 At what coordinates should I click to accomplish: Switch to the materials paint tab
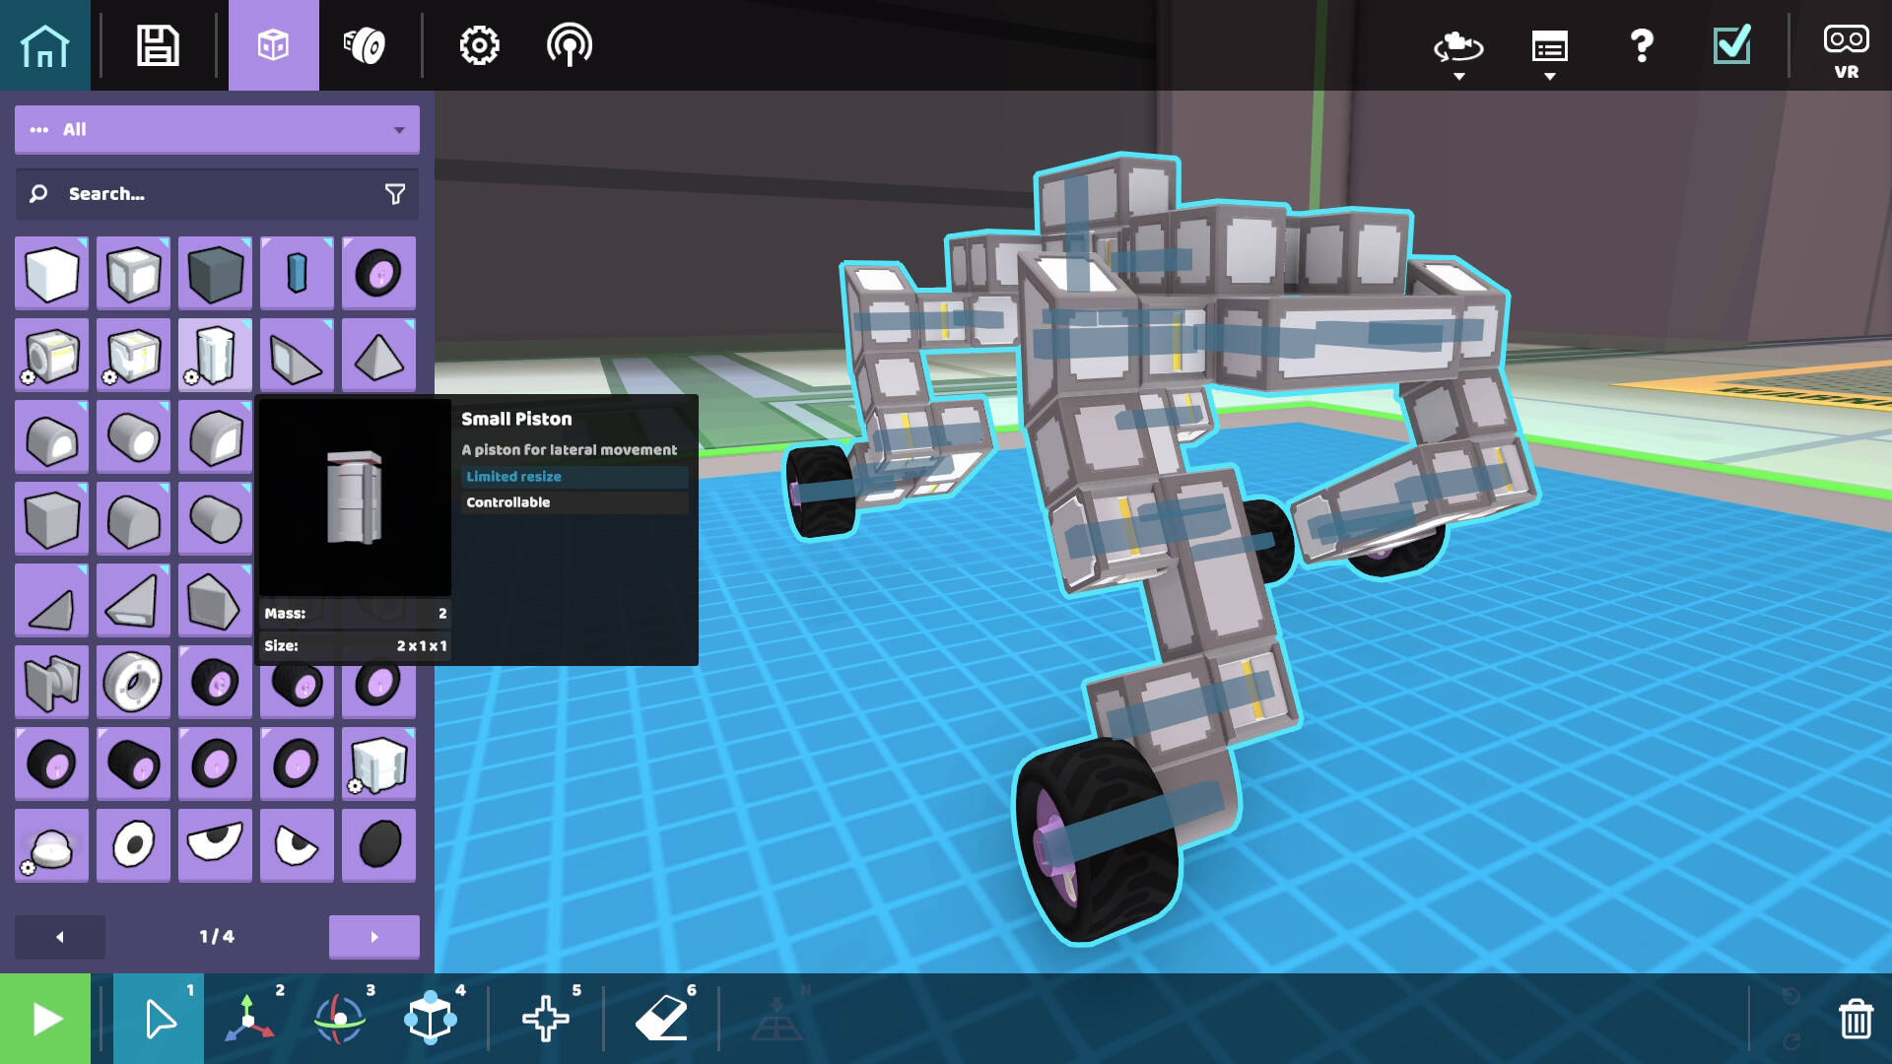(x=364, y=45)
